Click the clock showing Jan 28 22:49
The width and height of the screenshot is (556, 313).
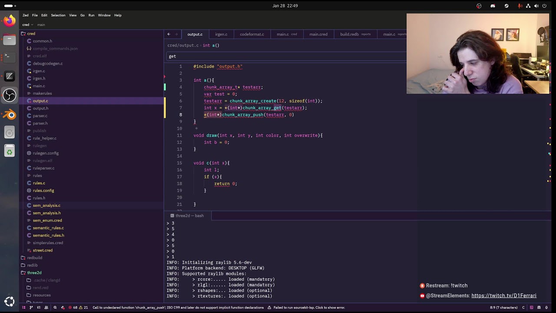(285, 6)
